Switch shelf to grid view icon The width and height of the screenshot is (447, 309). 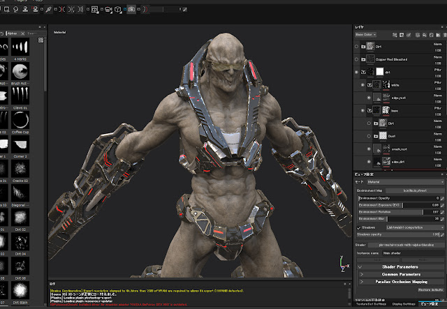(x=41, y=40)
